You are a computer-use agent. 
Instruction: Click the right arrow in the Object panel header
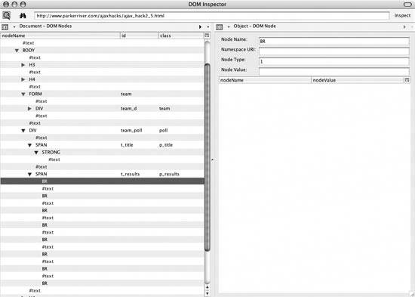click(404, 26)
